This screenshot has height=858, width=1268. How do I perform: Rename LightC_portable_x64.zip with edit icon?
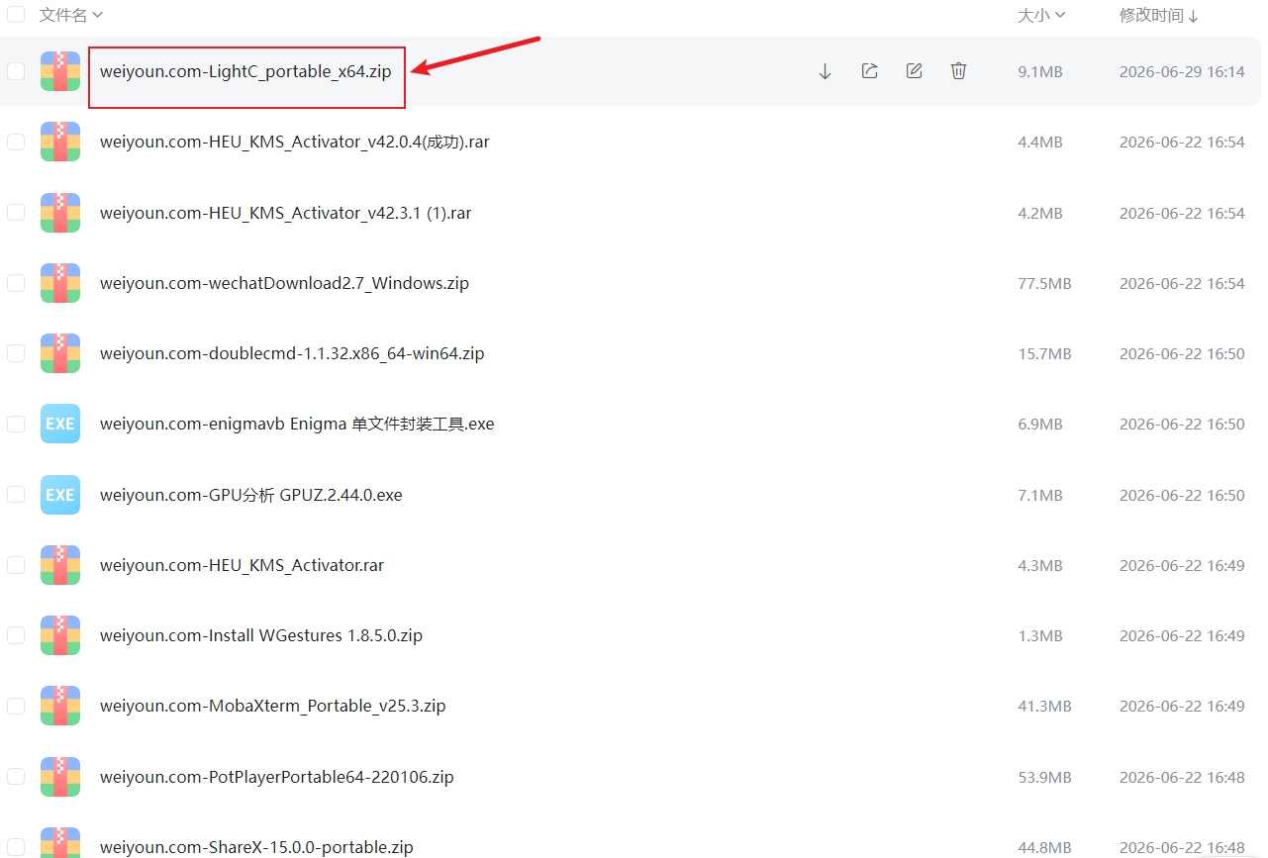click(x=914, y=71)
